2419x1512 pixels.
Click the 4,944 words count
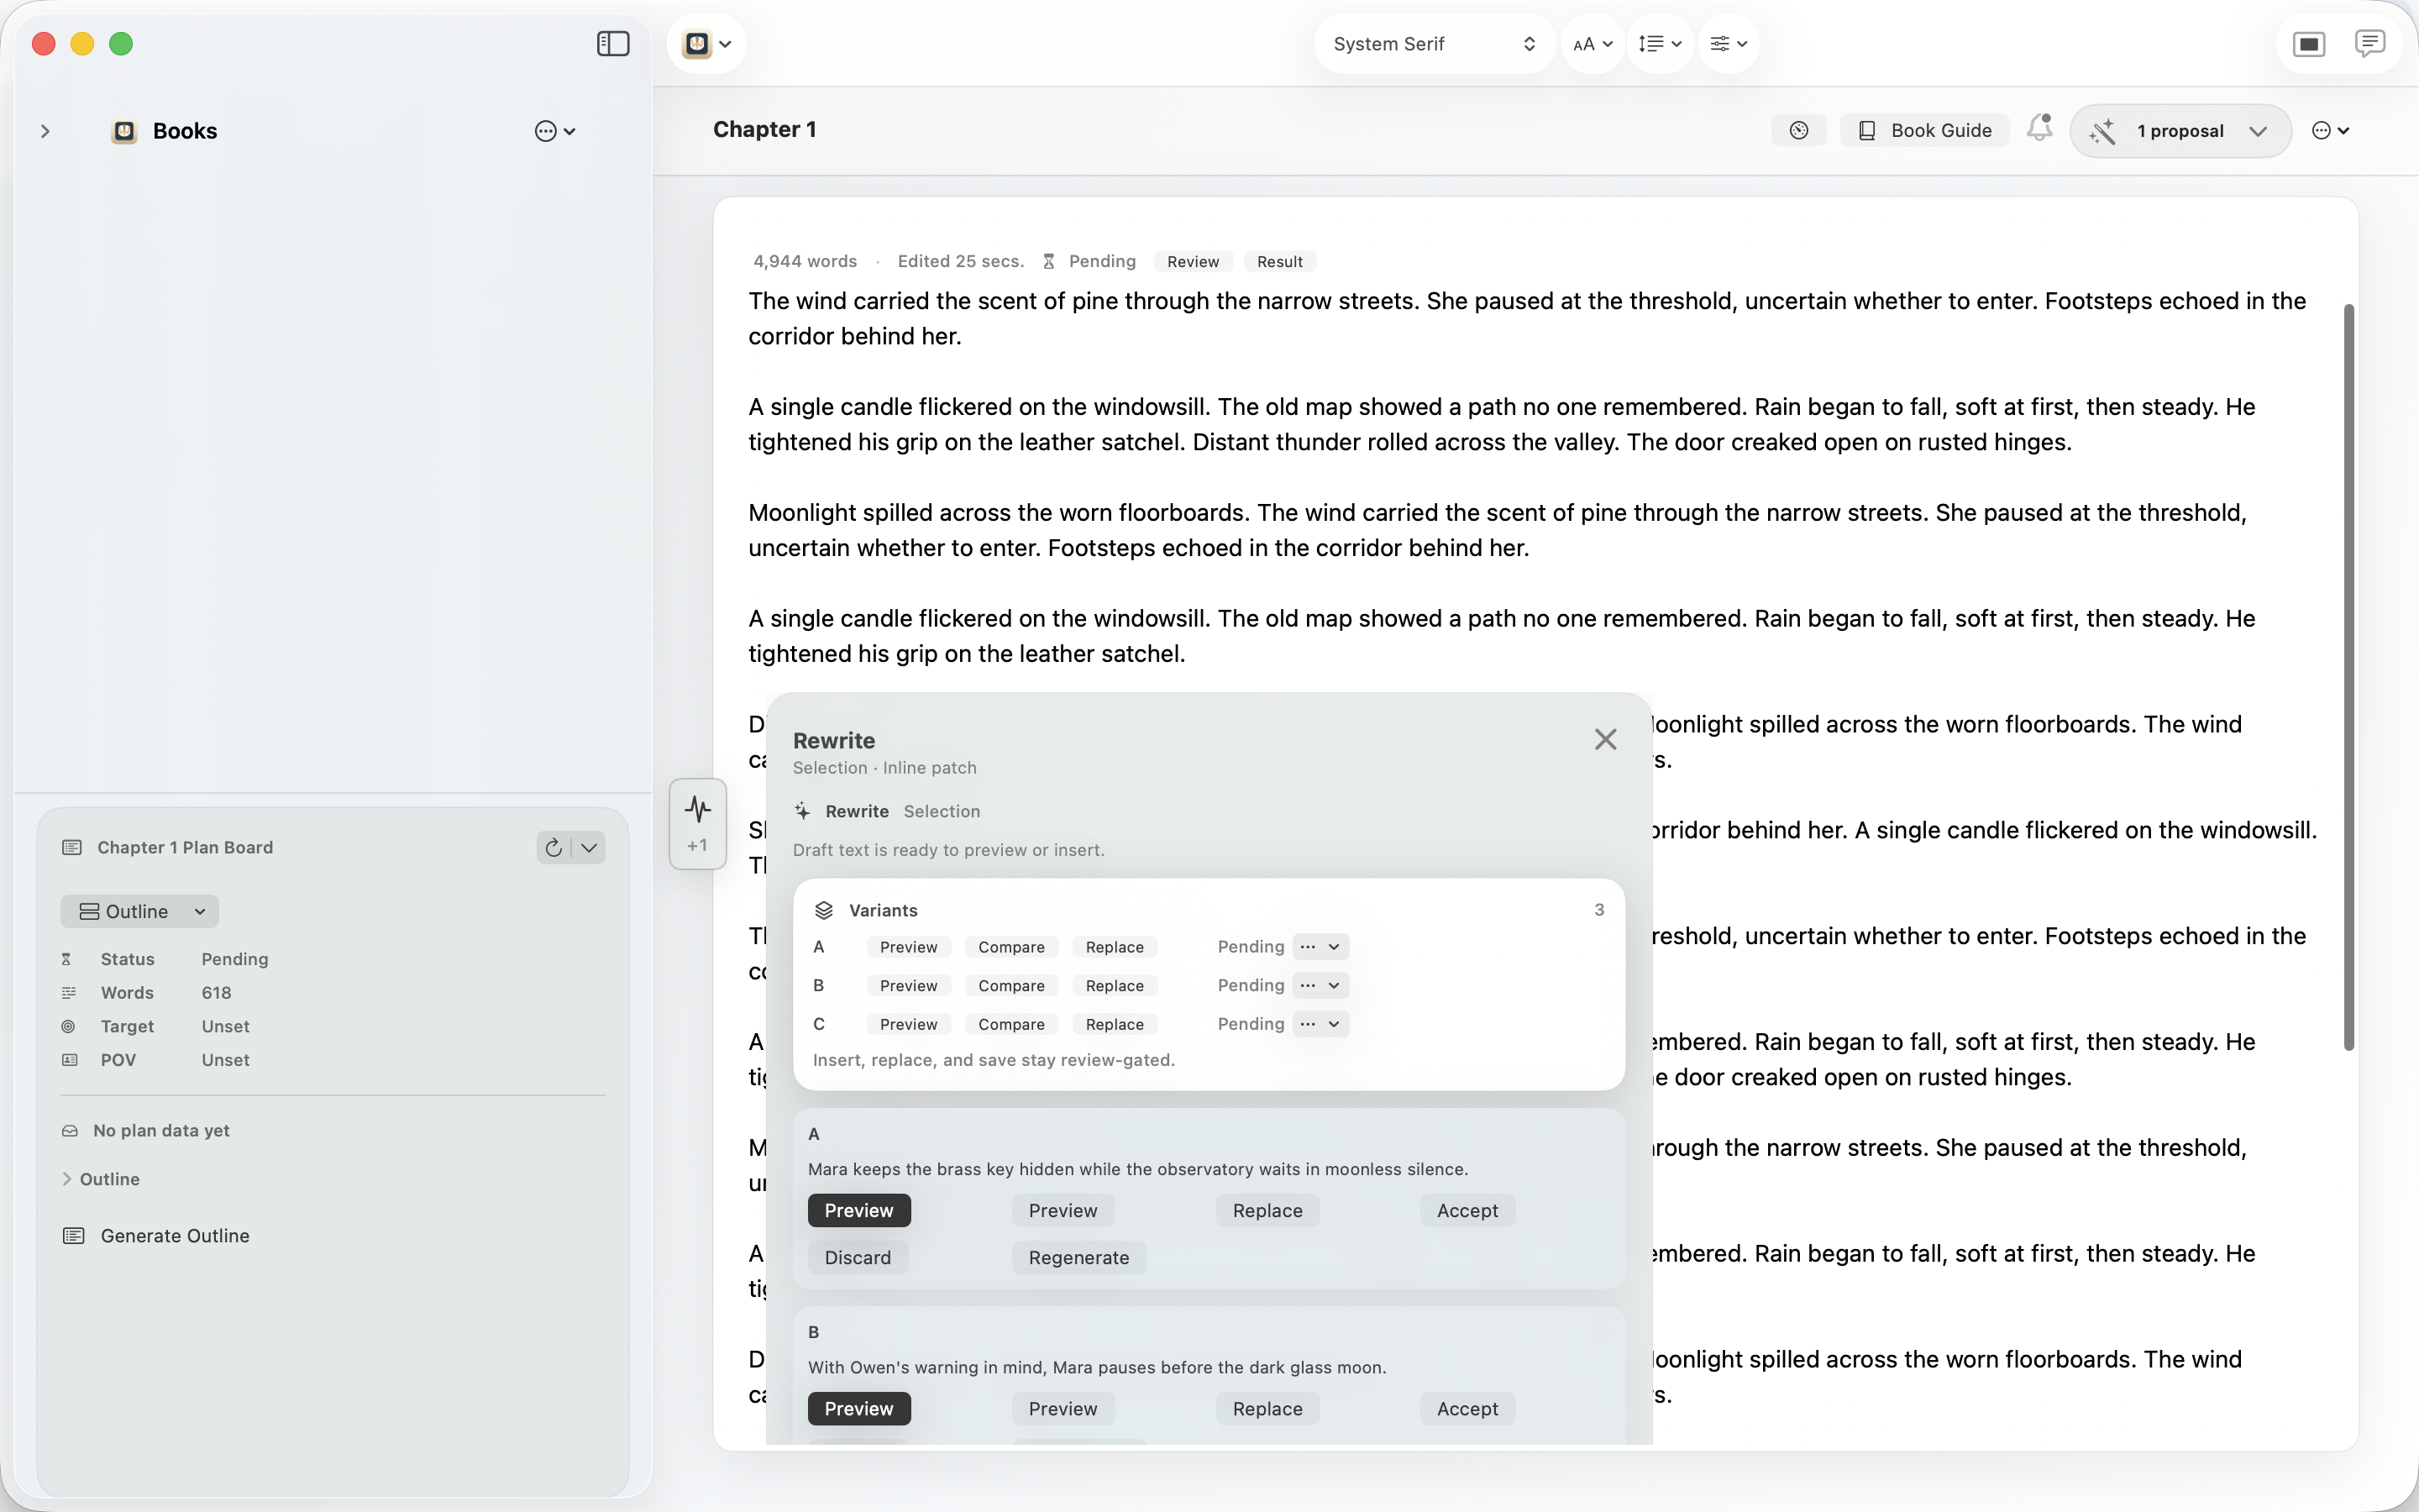805,261
